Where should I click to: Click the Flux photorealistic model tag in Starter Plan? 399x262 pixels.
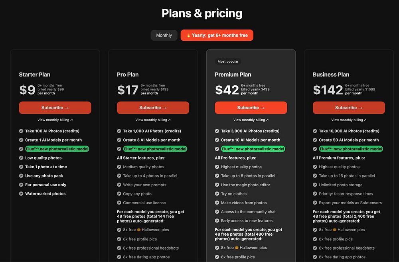[57, 149]
